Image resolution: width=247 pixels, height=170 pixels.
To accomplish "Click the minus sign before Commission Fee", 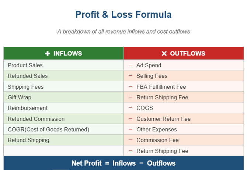I will tap(131, 140).
